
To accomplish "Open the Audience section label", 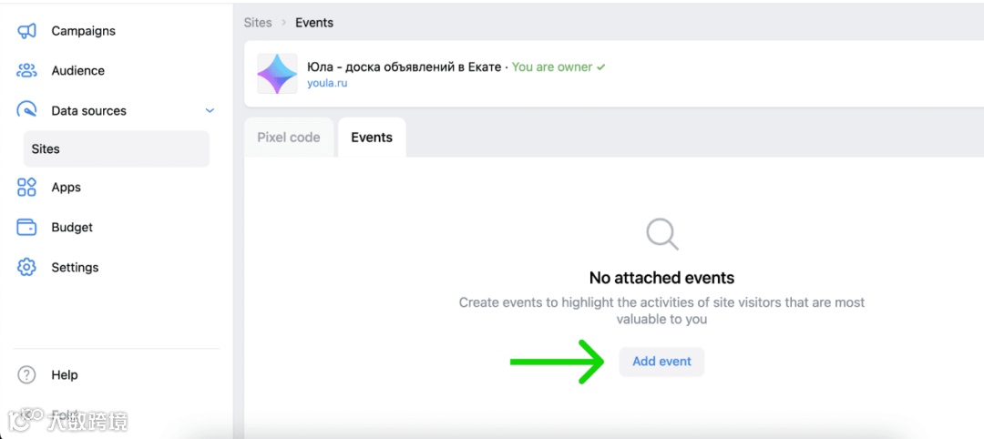I will coord(77,71).
